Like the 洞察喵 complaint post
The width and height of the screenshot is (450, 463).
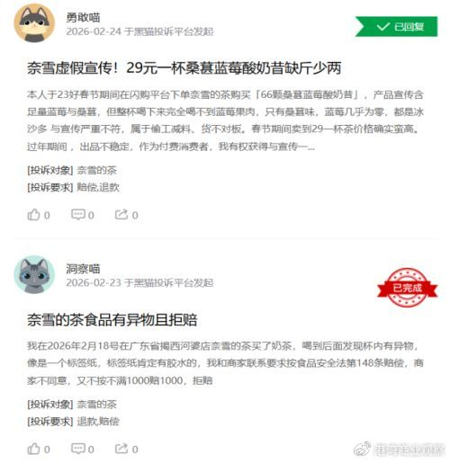coord(39,449)
